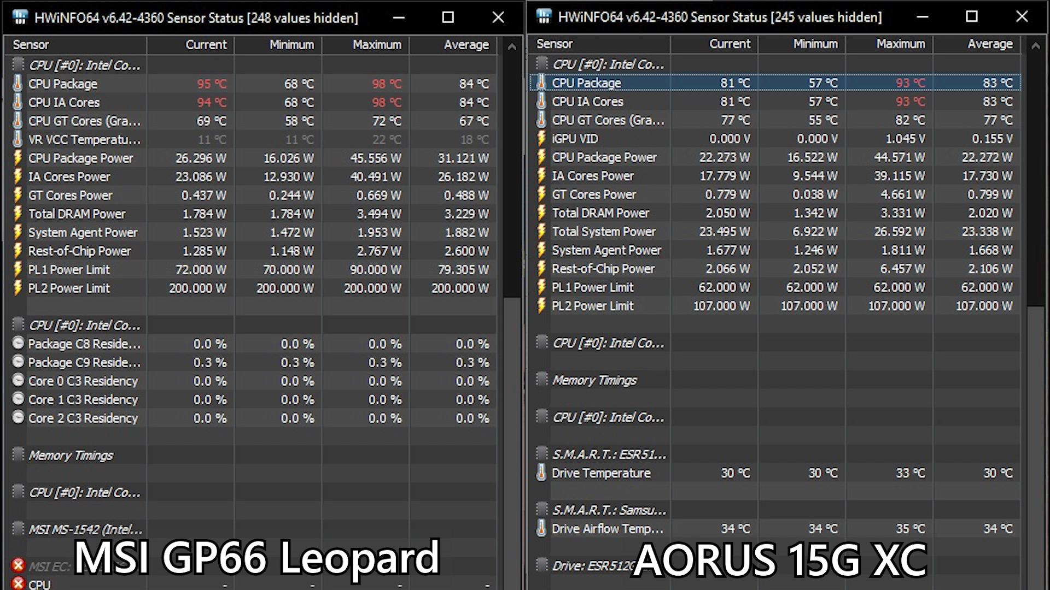The height and width of the screenshot is (590, 1050).
Task: Click the thermometer icon for Drive Airflow Temperature
Action: [541, 528]
